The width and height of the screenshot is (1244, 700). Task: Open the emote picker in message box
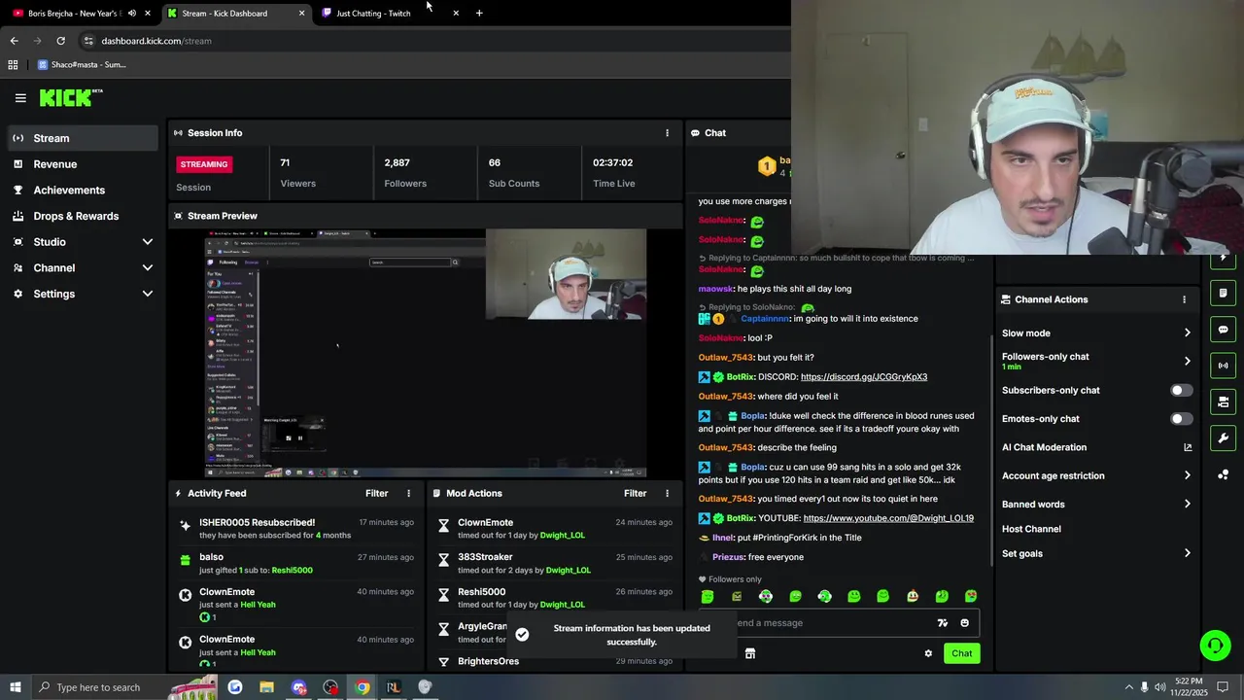tap(964, 623)
